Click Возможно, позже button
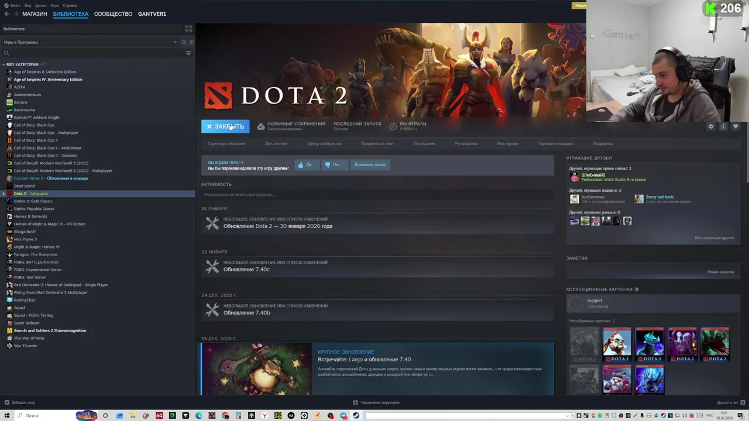 click(370, 165)
